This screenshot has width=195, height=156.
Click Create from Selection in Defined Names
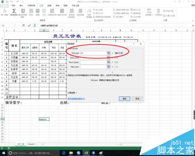(x=102, y=17)
